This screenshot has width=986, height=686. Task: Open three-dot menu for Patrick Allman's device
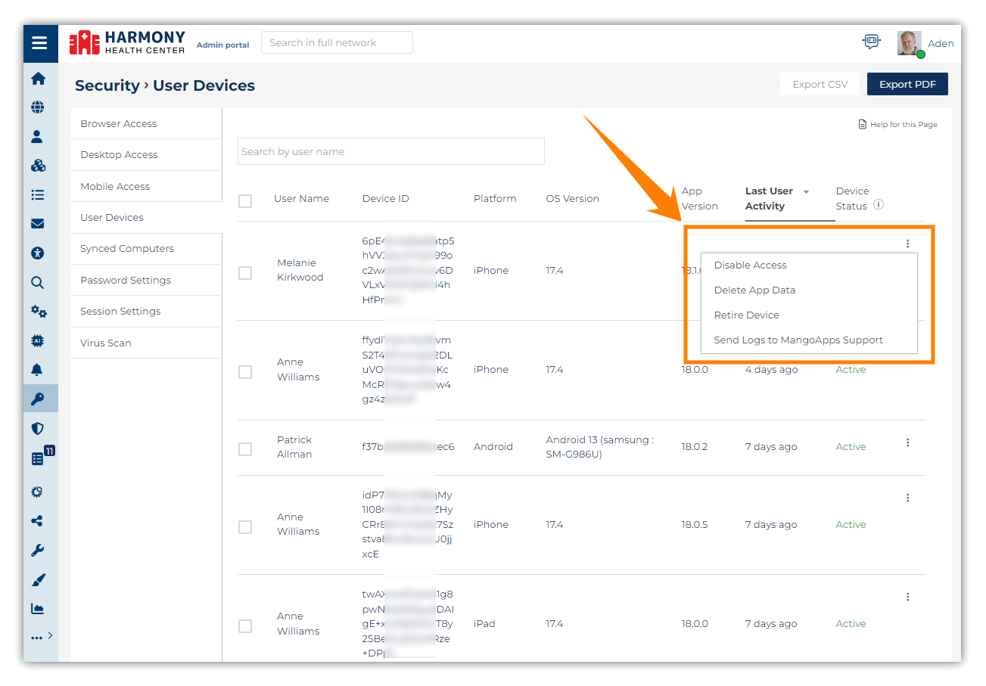point(907,442)
